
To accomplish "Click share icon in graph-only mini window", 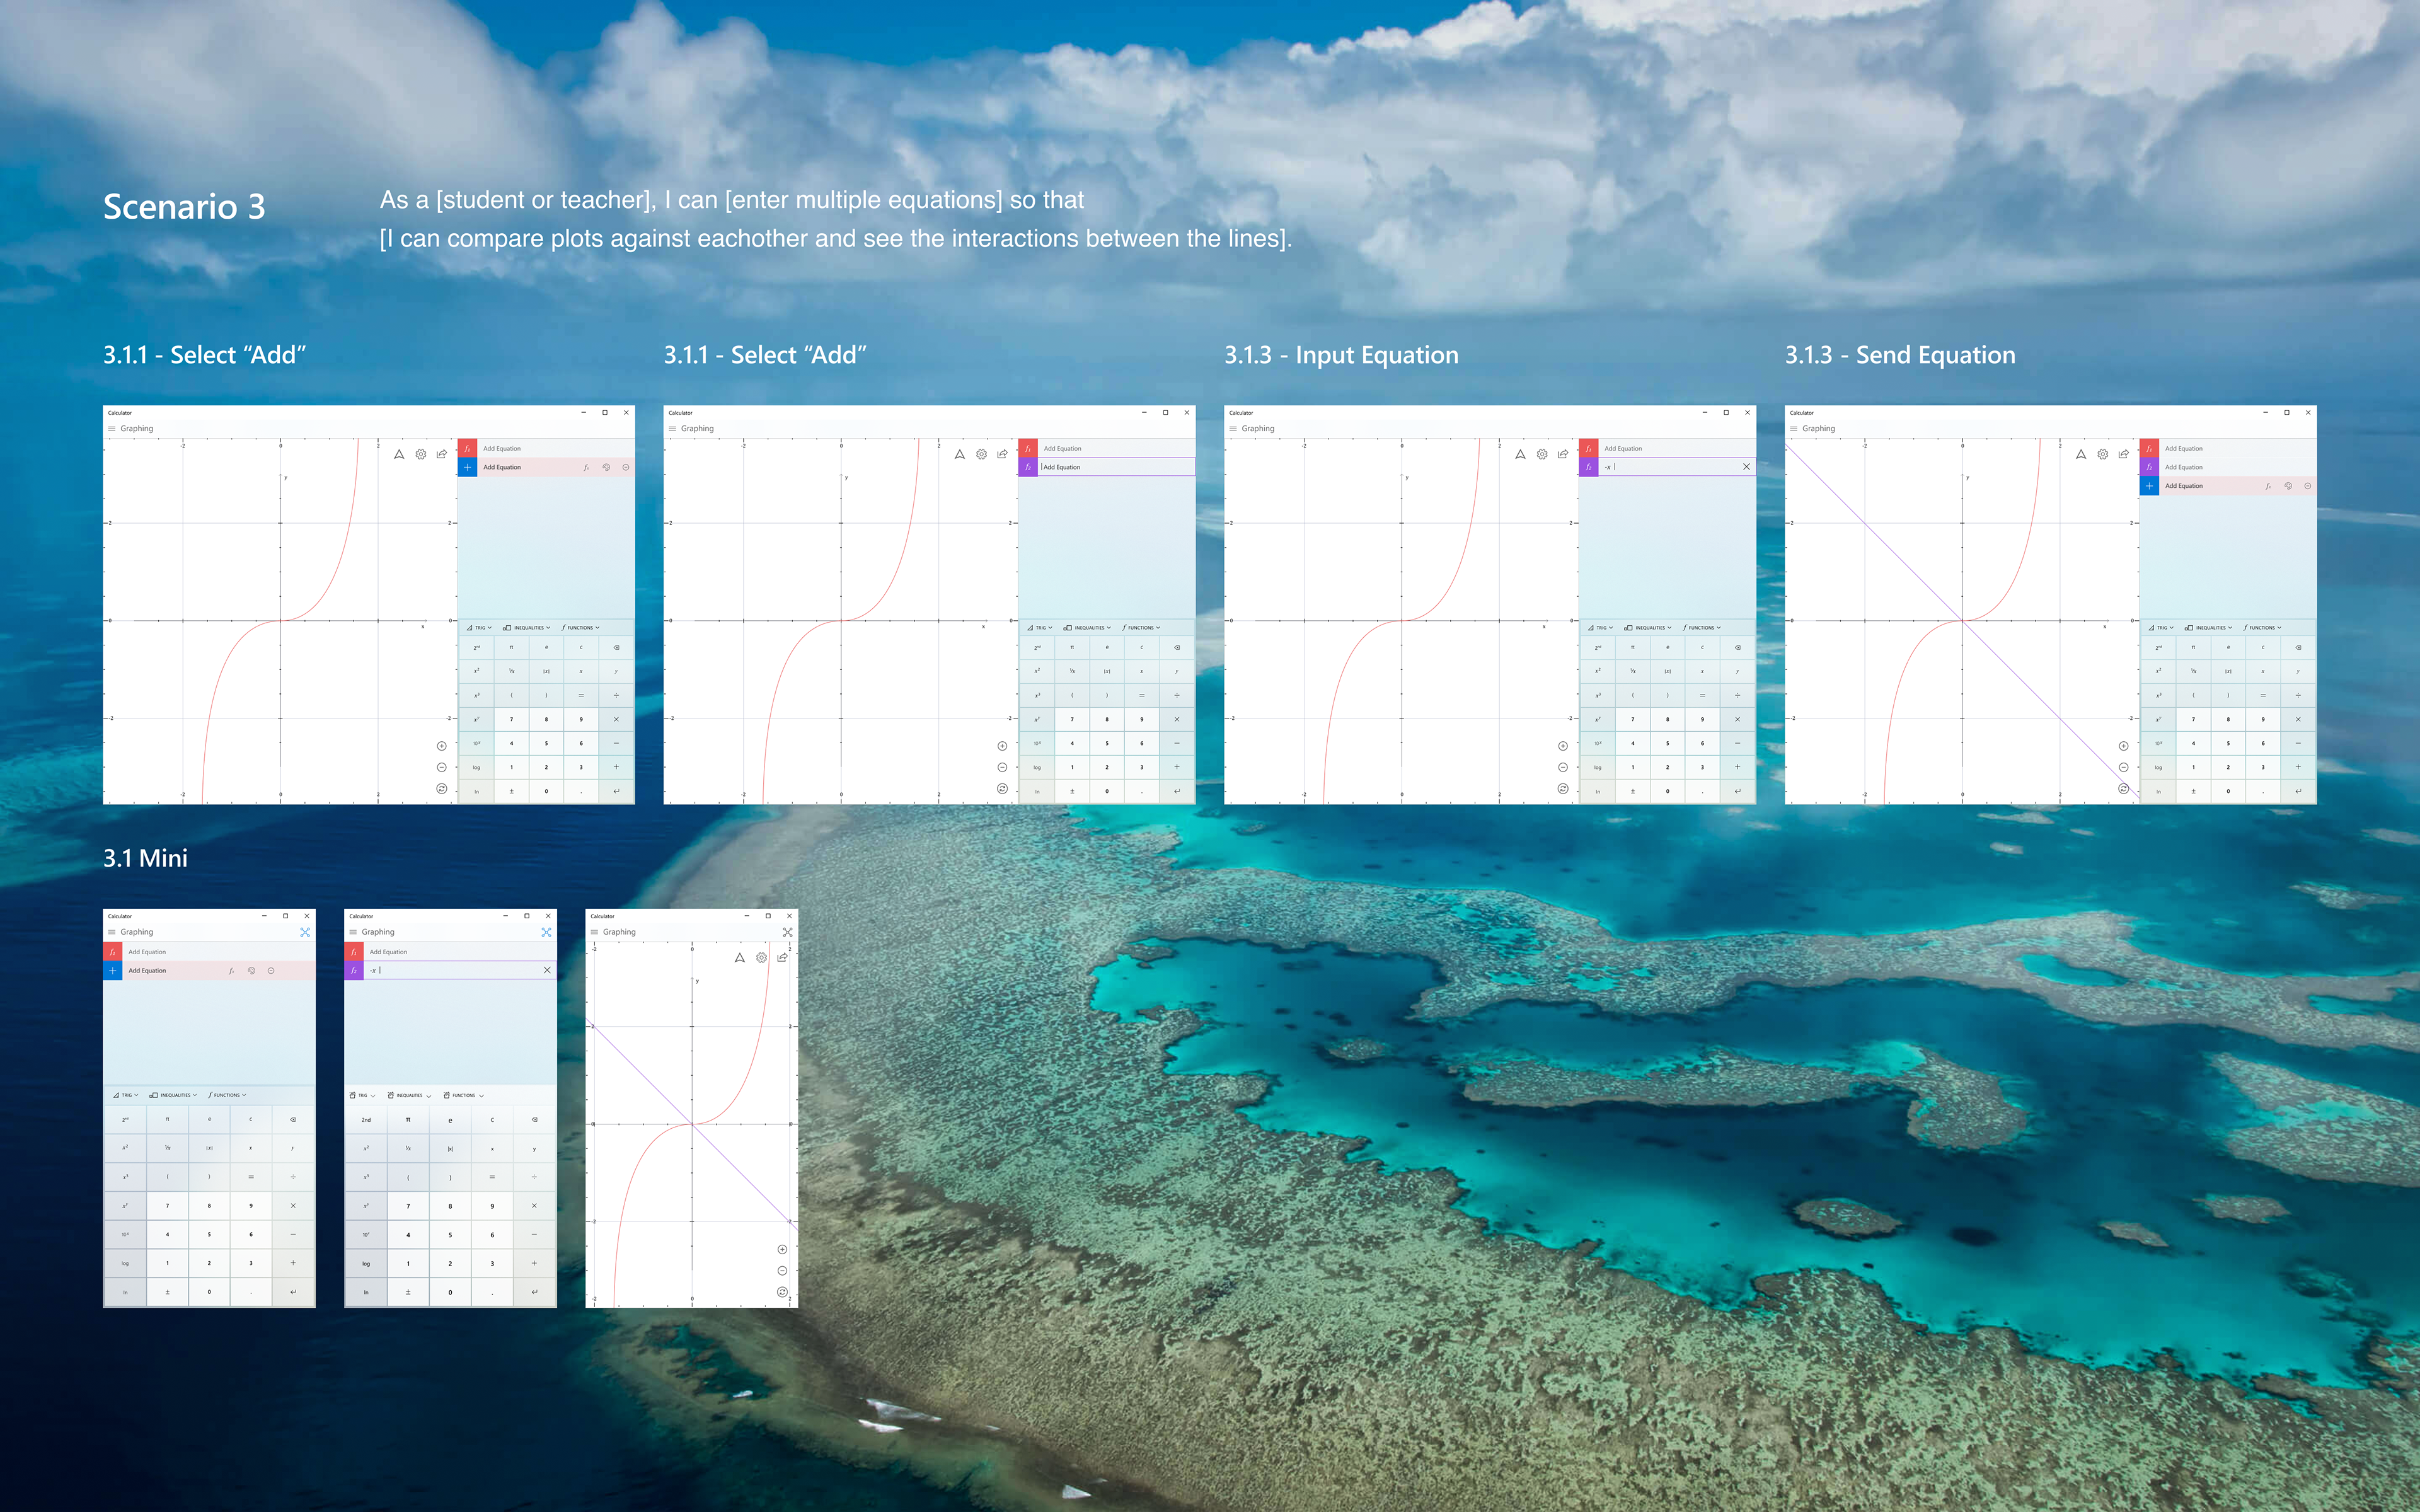I will tap(783, 958).
